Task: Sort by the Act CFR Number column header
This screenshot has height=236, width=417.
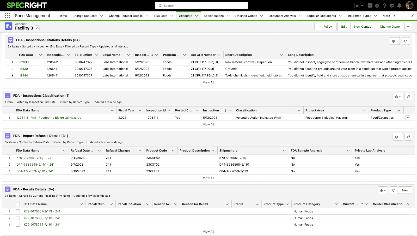Action: pos(203,55)
